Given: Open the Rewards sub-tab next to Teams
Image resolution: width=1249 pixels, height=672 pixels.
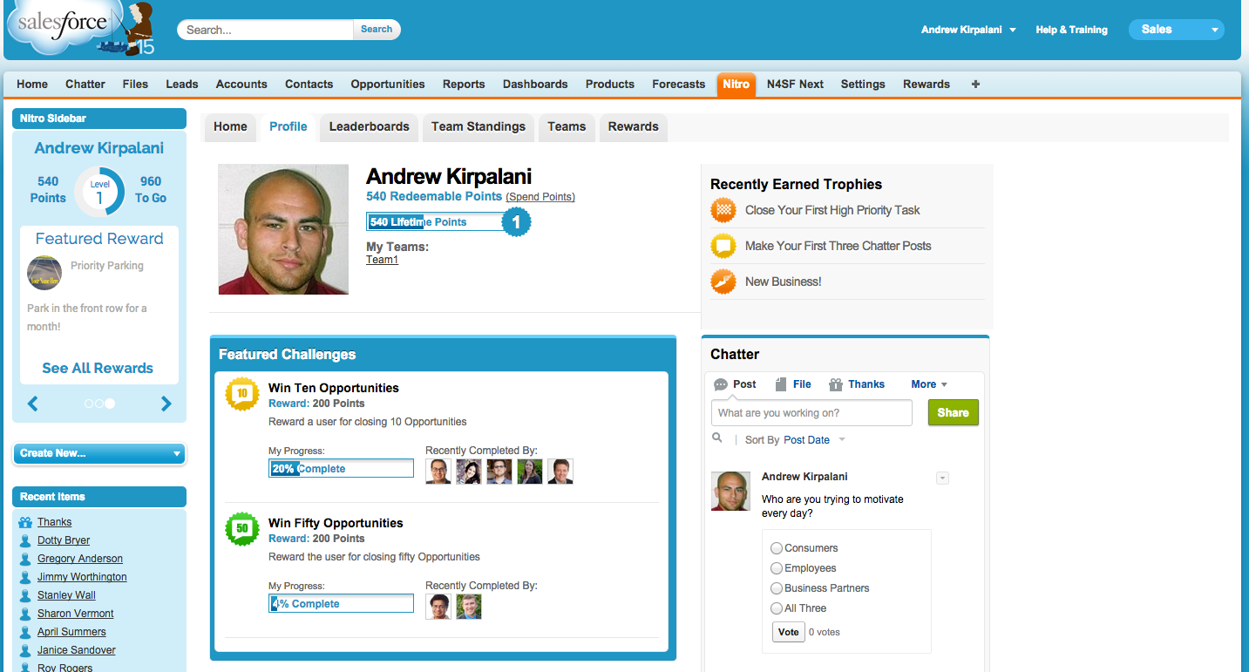Looking at the screenshot, I should (x=634, y=127).
